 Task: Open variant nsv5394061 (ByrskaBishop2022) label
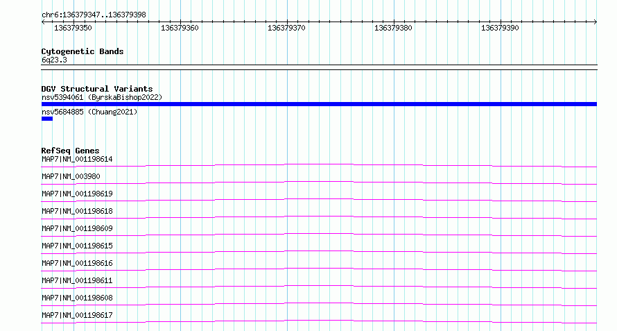point(102,97)
